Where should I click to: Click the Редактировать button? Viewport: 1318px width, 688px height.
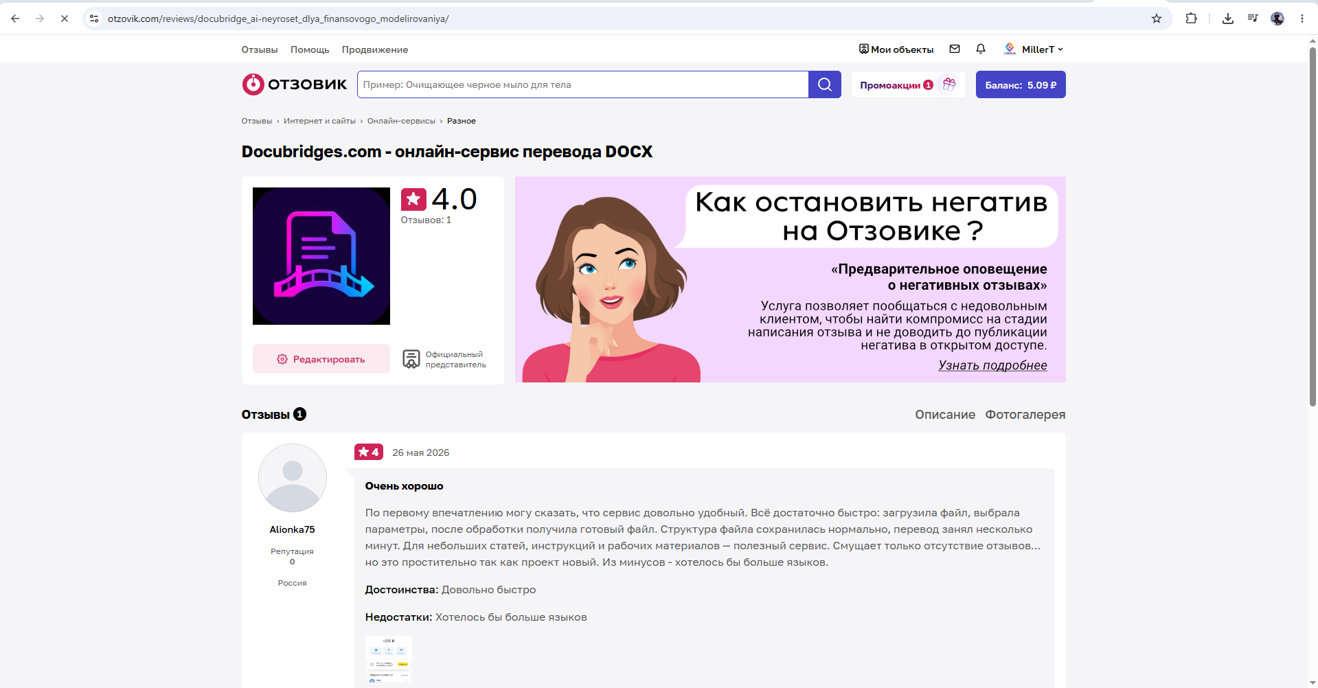pyautogui.click(x=321, y=359)
